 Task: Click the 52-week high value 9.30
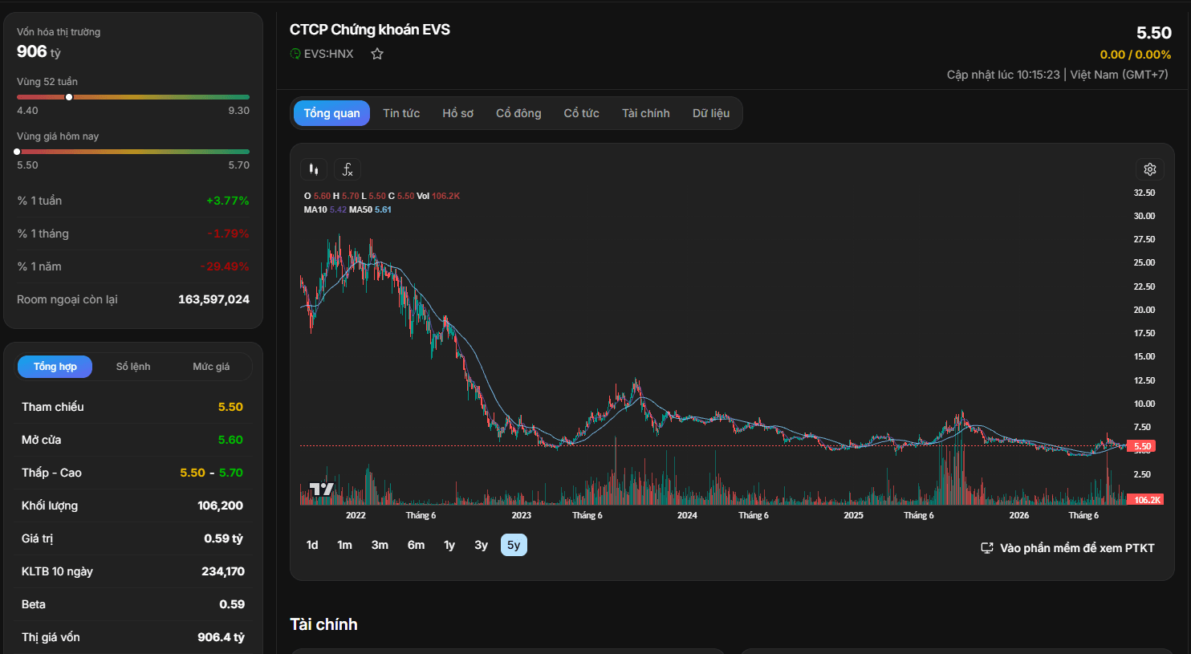point(238,111)
